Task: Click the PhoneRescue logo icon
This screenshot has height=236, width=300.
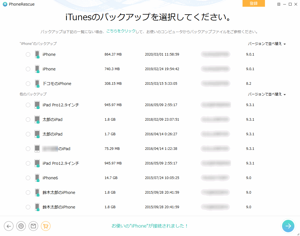Action: (x=5, y=4)
